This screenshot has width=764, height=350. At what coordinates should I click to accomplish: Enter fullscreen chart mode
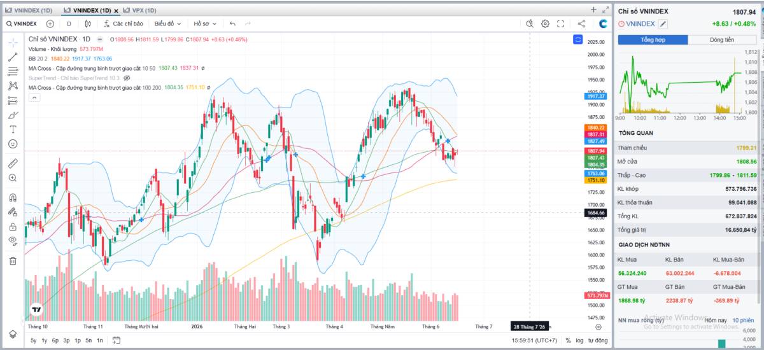tap(561, 24)
